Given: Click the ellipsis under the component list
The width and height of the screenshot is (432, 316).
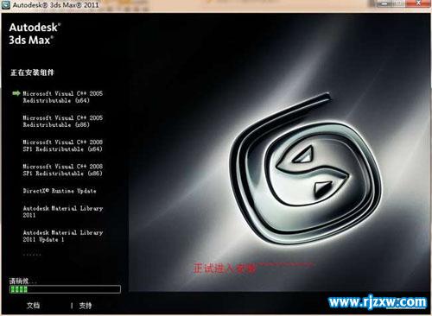Looking at the screenshot, I should coord(32,255).
